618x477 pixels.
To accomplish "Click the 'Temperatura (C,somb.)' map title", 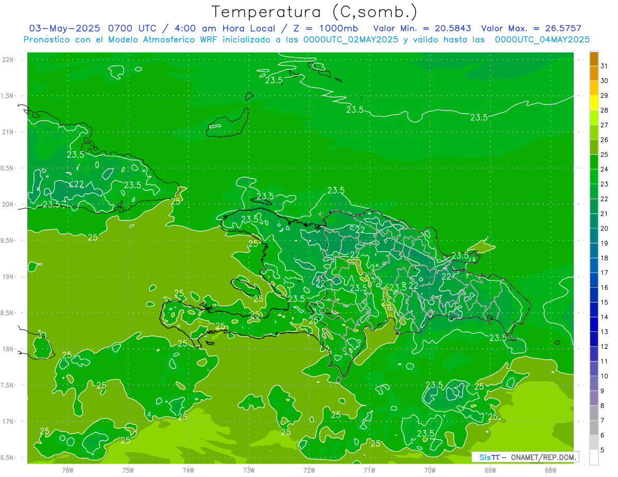I will 315,12.
